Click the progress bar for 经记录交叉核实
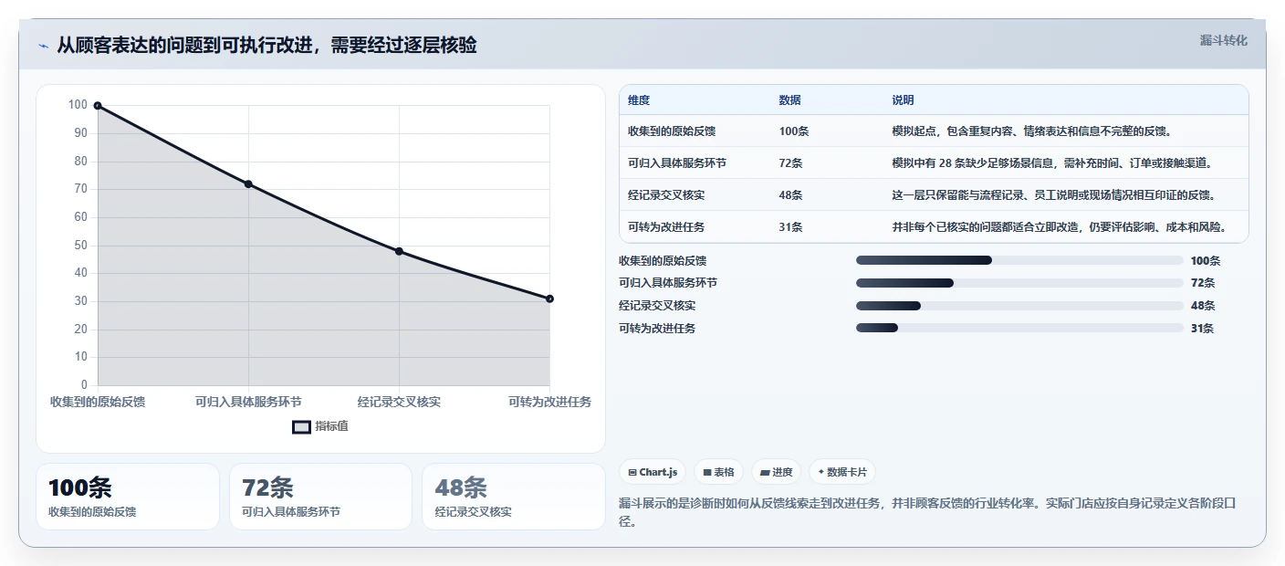The height and width of the screenshot is (566, 1285). [x=1019, y=306]
